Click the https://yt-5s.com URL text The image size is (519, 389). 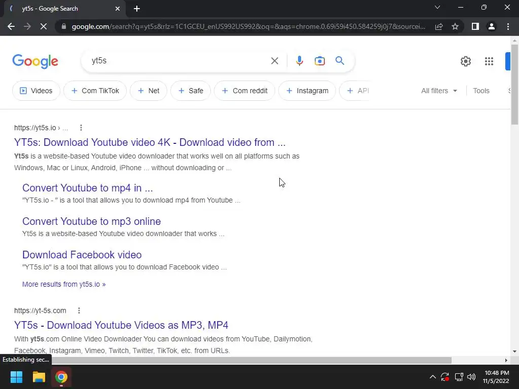click(40, 310)
